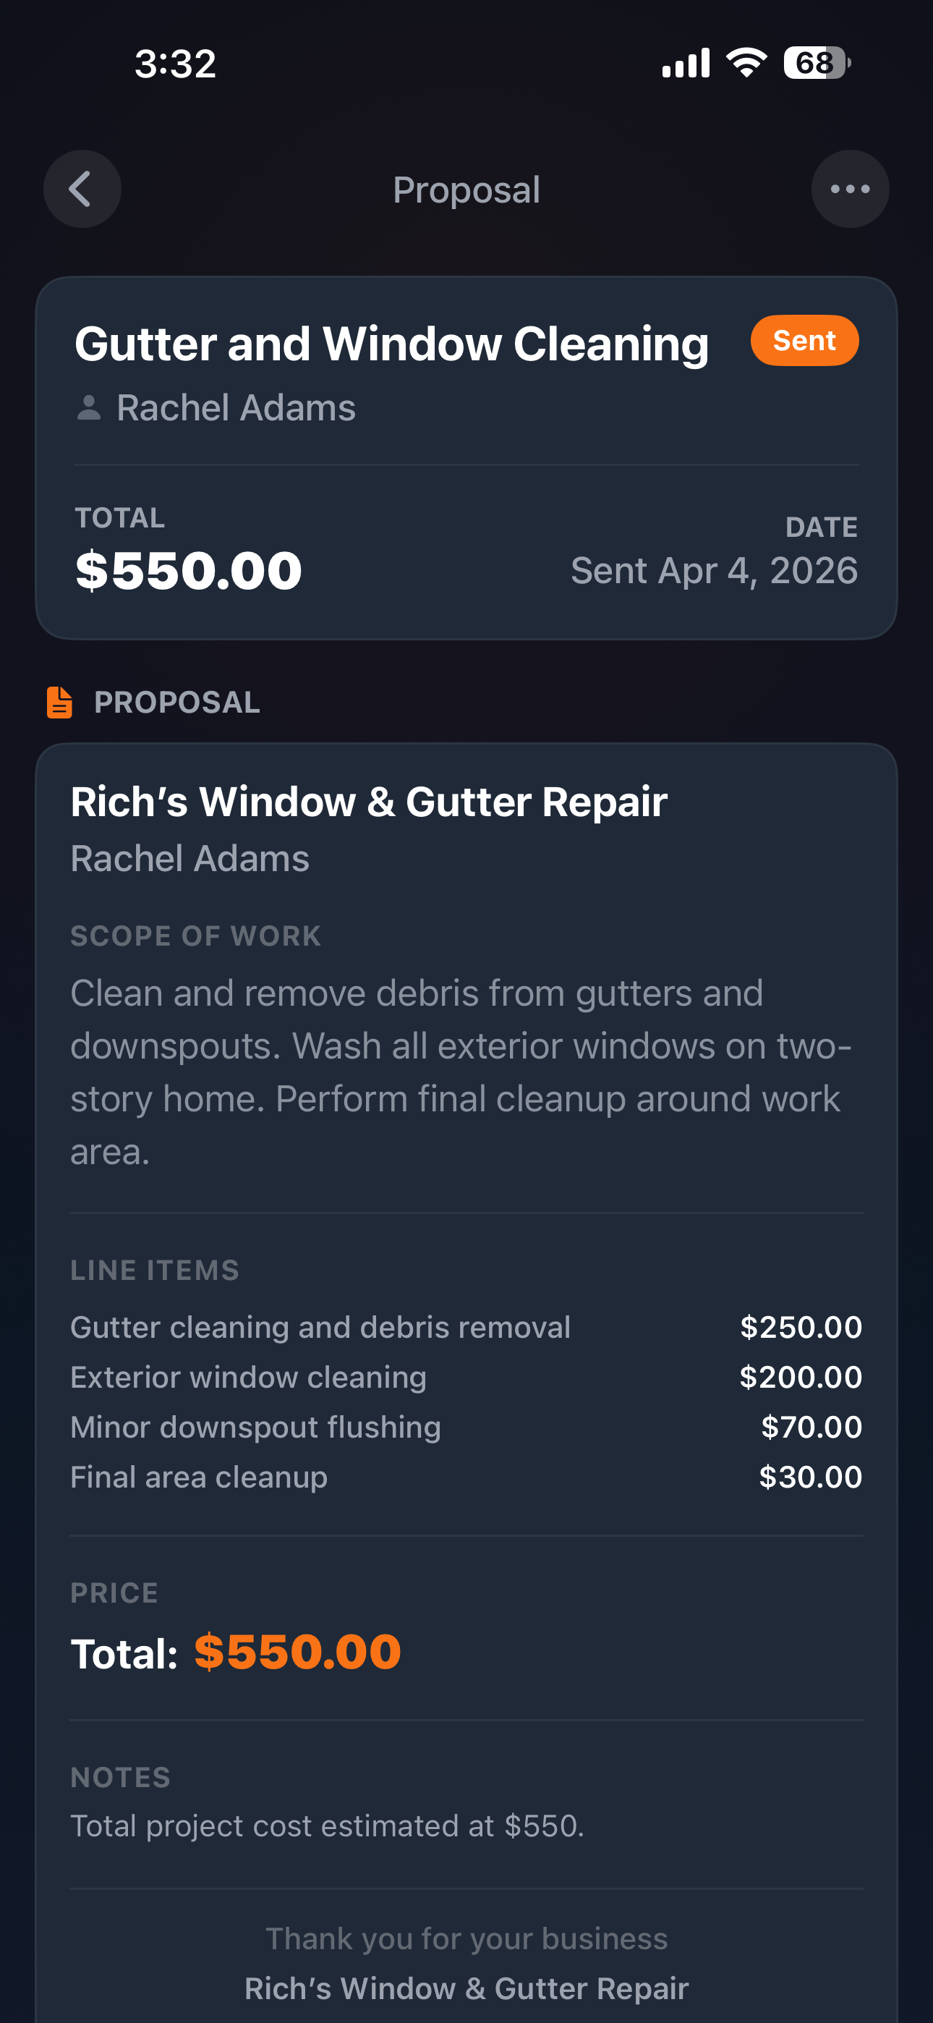Select the Minor downspout flushing line item
The image size is (933, 2023).
(x=255, y=1427)
